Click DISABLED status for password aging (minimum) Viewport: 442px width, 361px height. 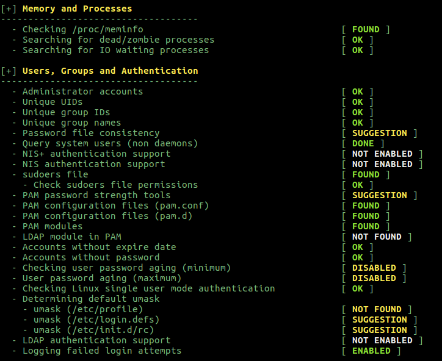tap(374, 268)
